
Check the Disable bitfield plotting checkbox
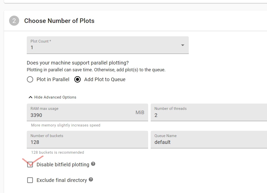[30, 165]
